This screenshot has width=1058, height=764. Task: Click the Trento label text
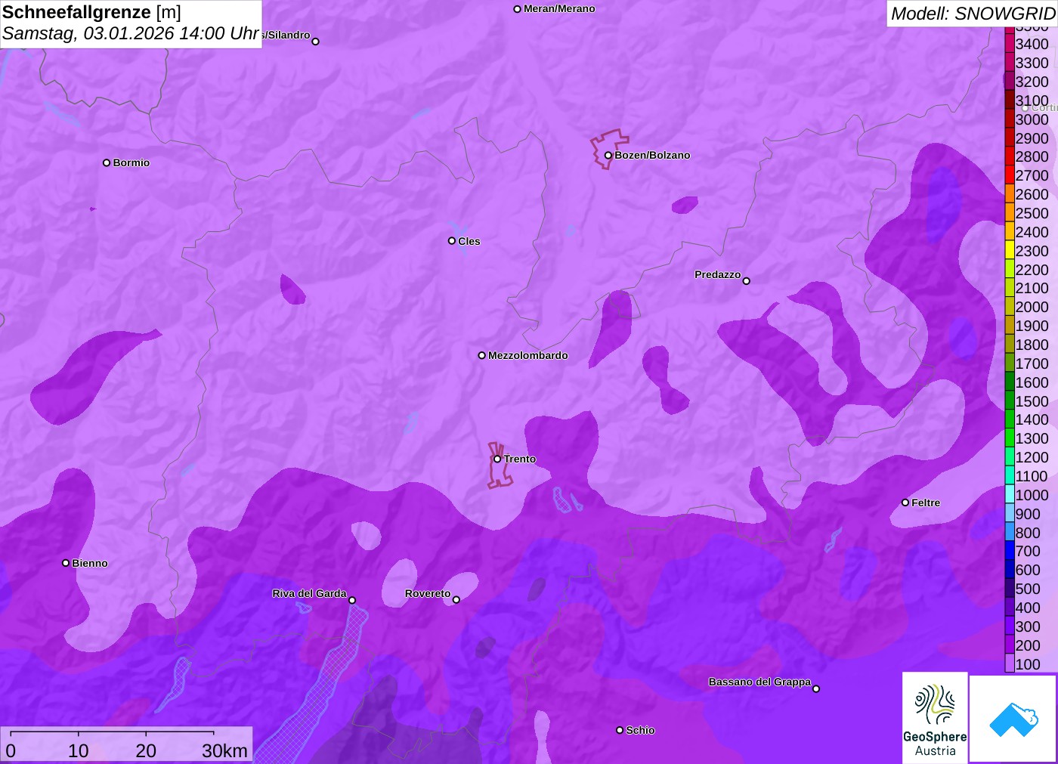520,459
